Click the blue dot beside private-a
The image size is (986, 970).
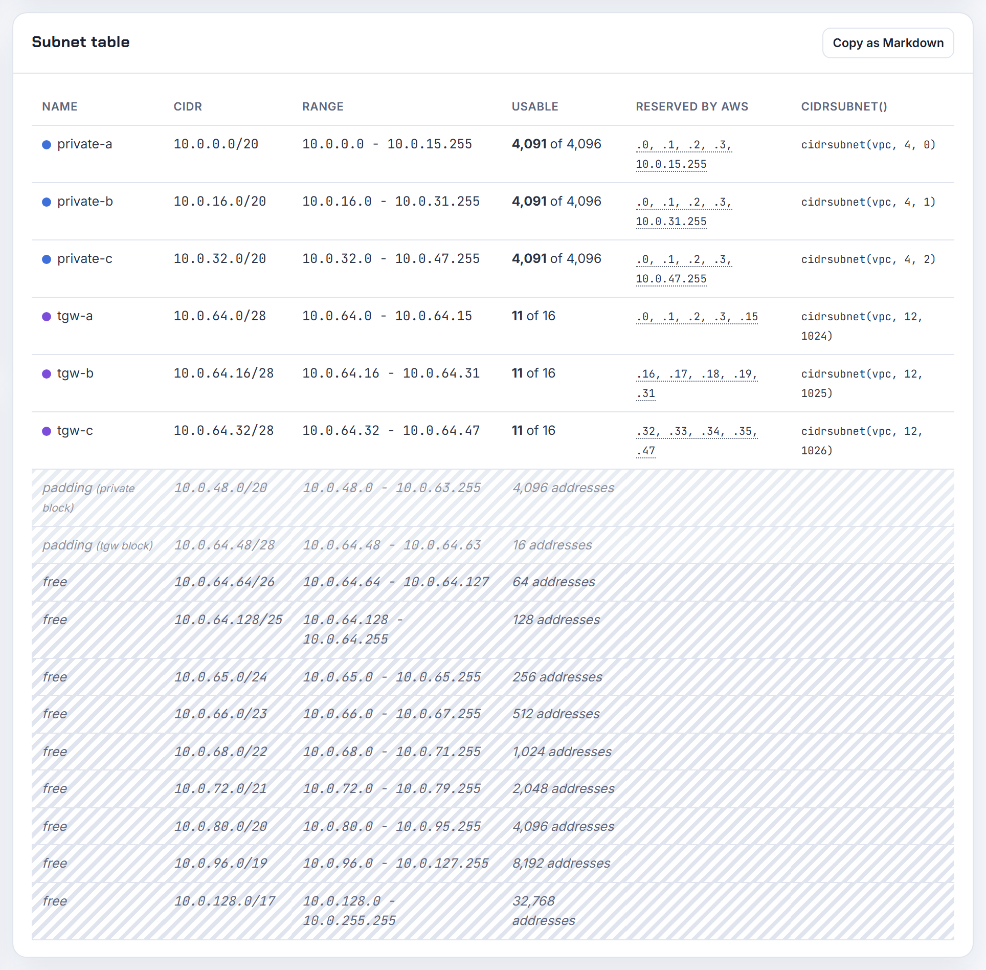(x=47, y=145)
